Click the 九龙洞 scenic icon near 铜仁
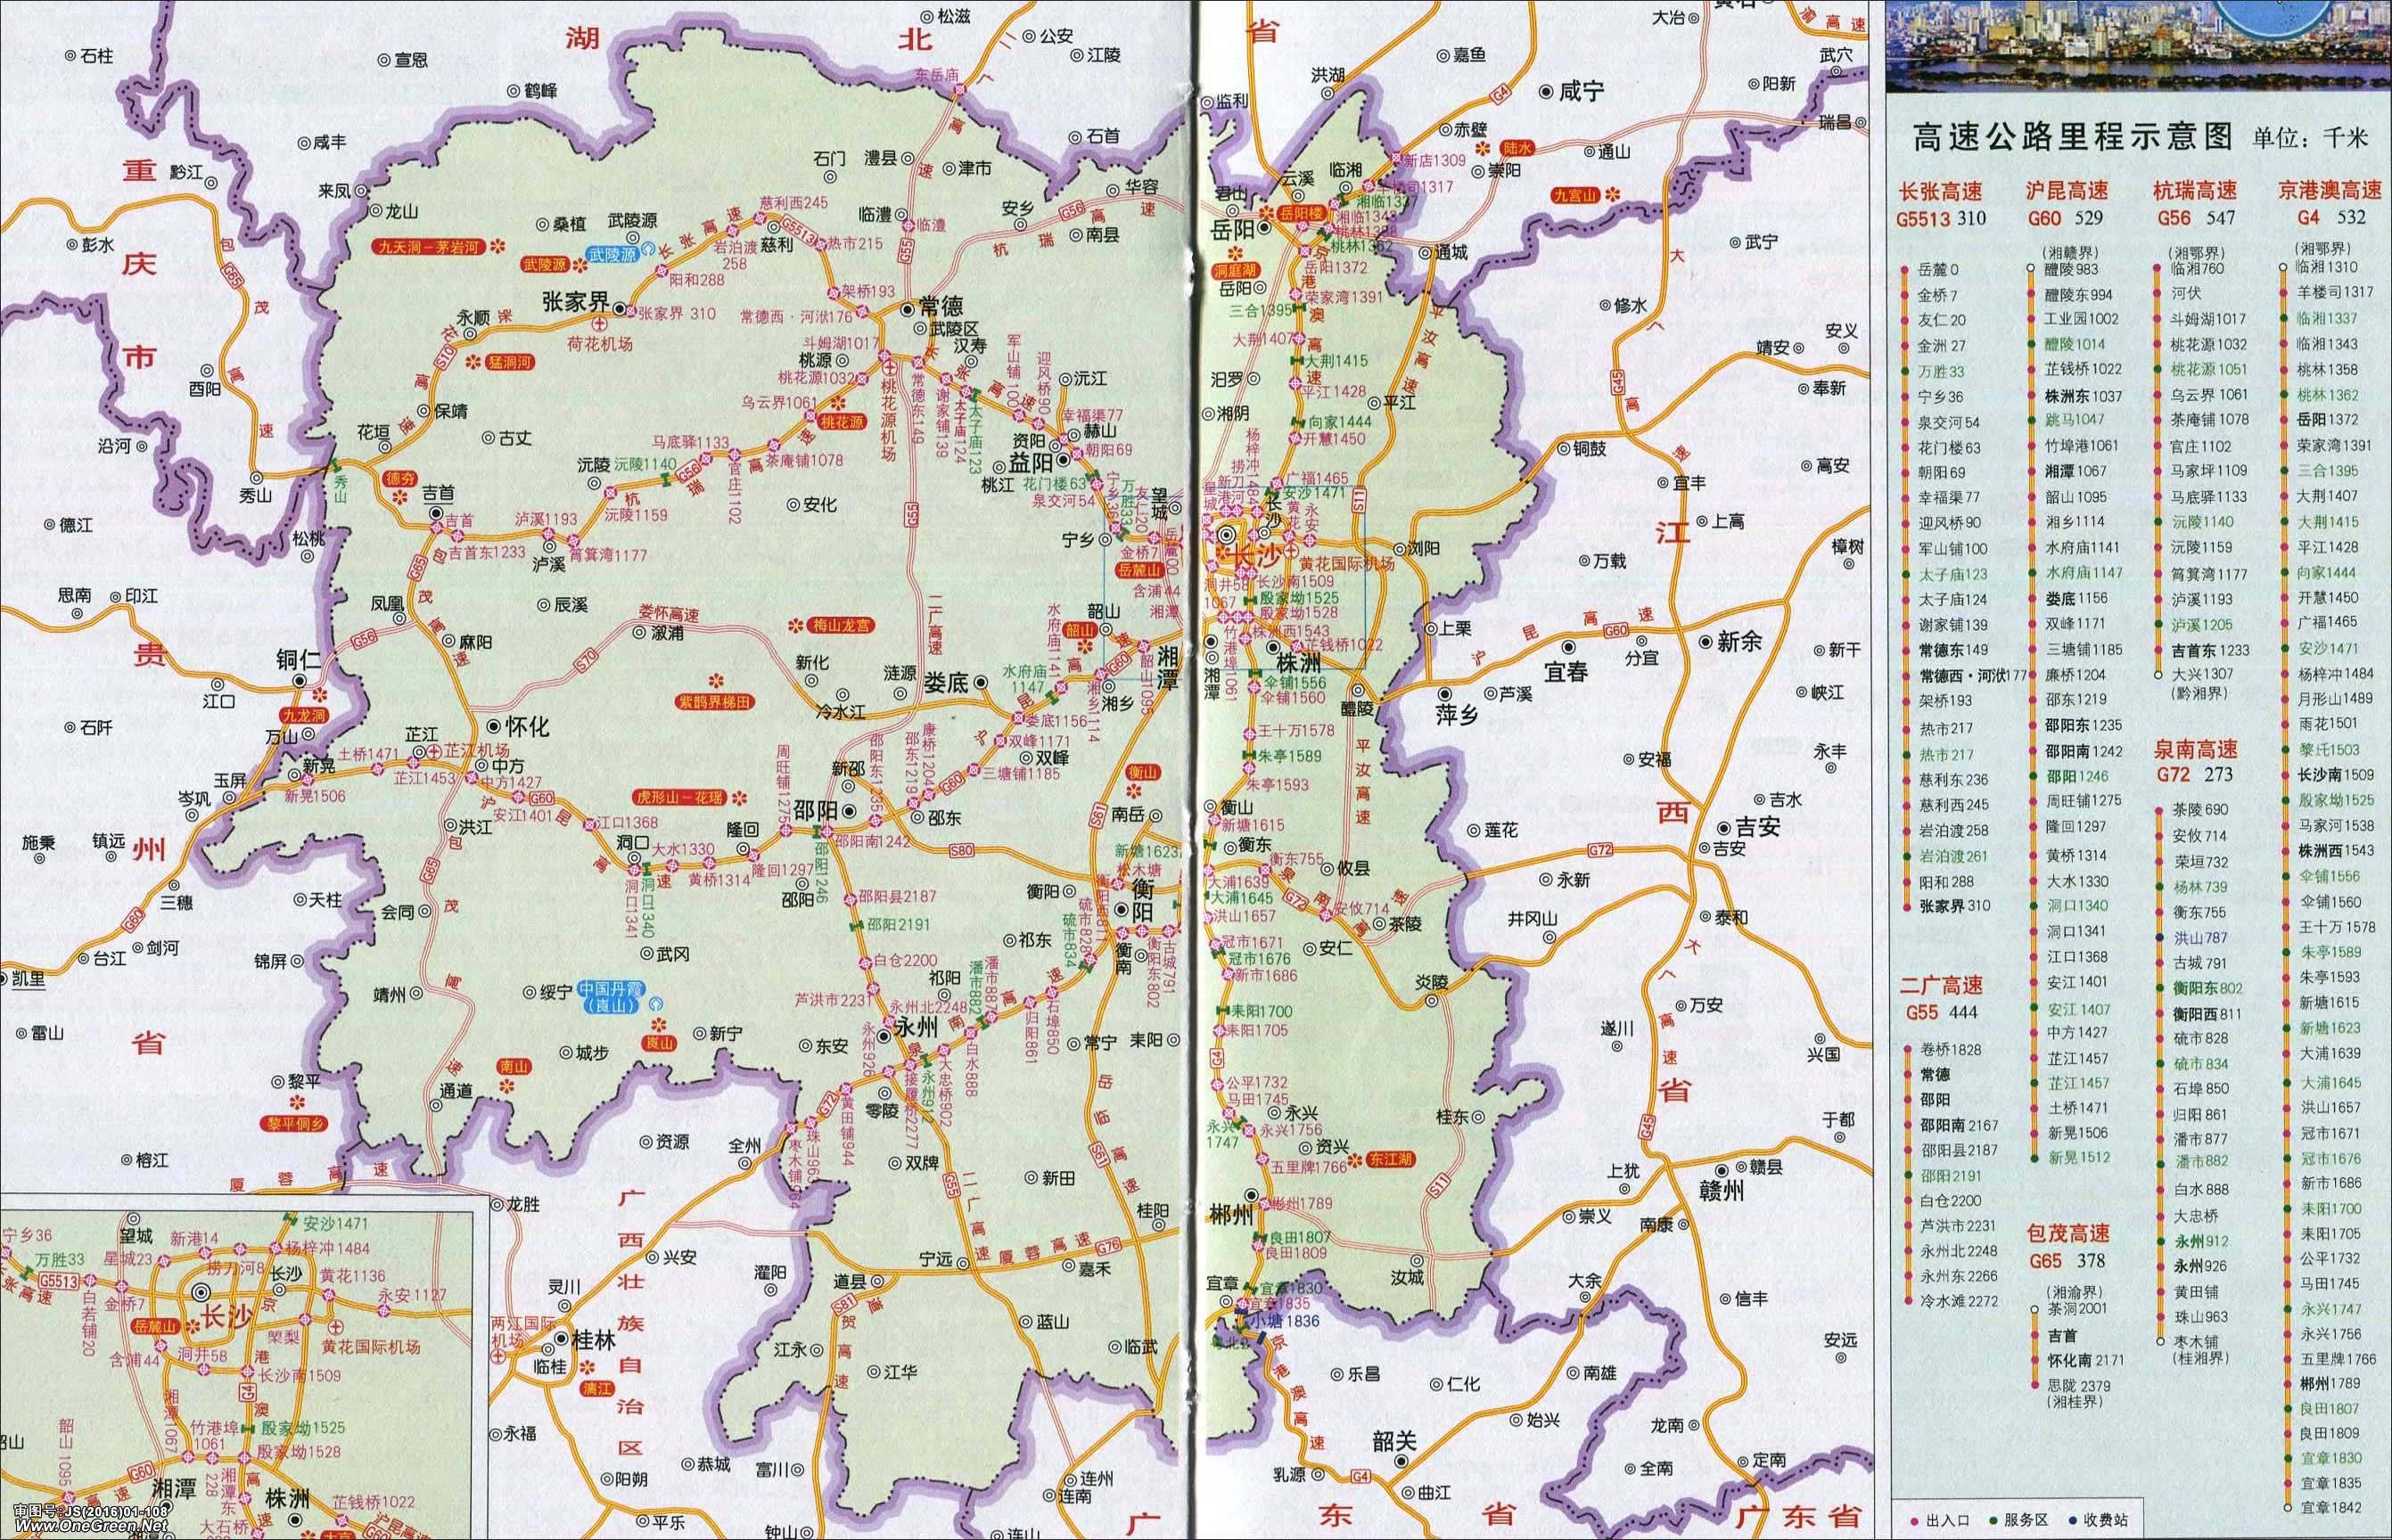 pyautogui.click(x=319, y=694)
